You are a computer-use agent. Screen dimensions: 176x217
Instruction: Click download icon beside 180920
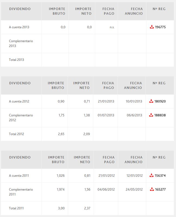tap(151, 101)
